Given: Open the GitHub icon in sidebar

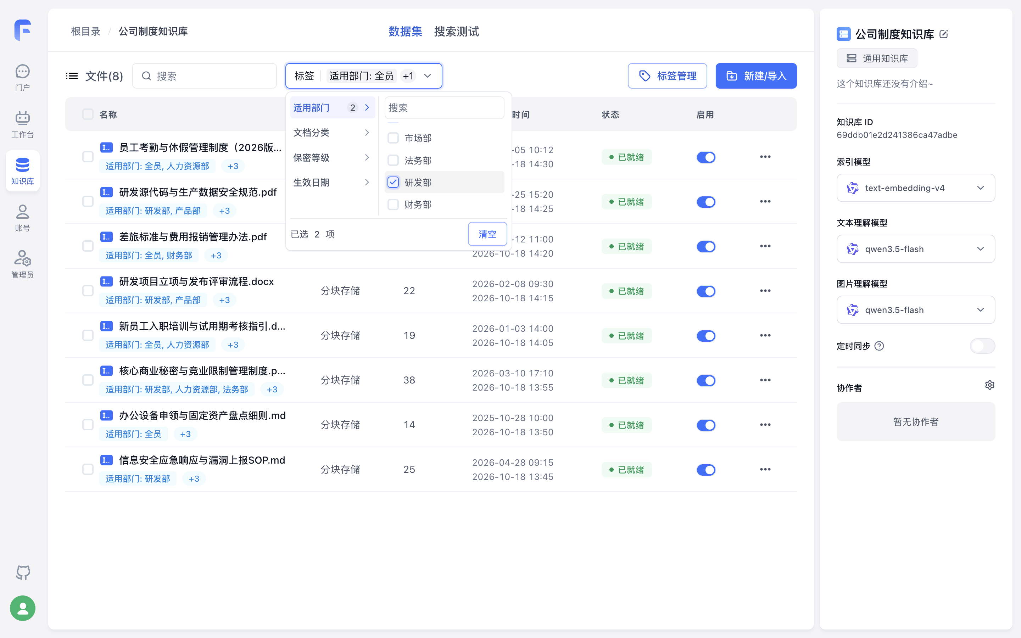Looking at the screenshot, I should (23, 572).
